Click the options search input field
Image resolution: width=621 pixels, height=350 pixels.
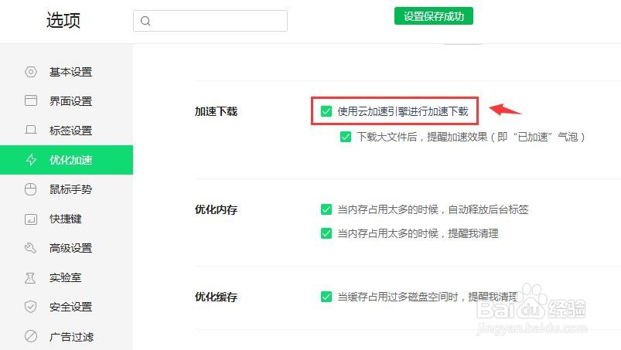(x=210, y=21)
